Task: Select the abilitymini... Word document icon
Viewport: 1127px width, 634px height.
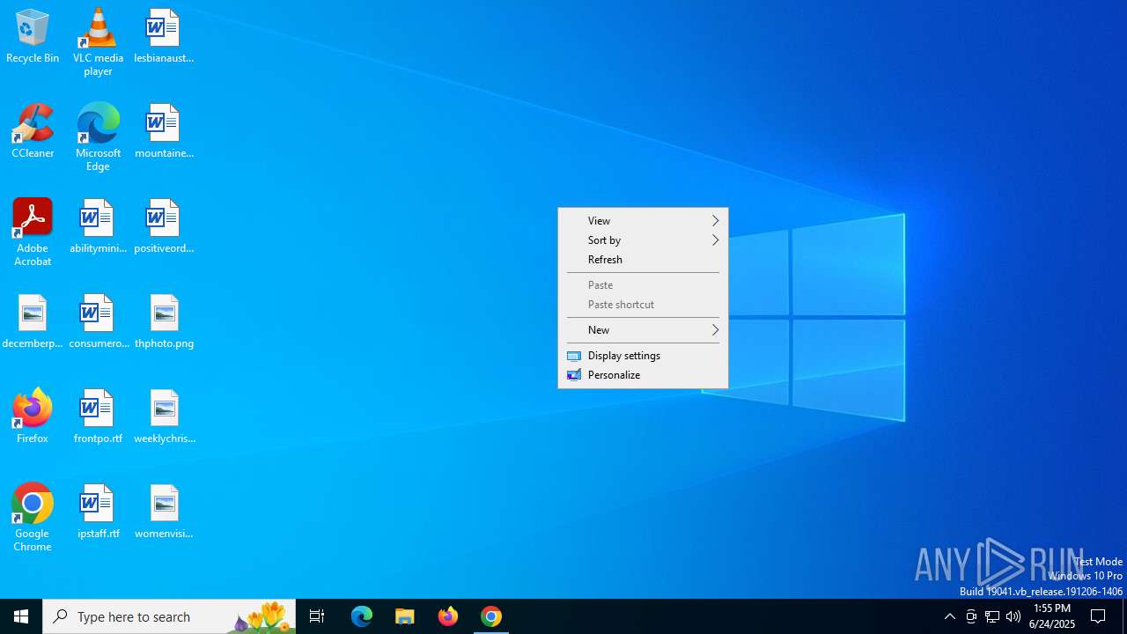Action: coord(98,226)
